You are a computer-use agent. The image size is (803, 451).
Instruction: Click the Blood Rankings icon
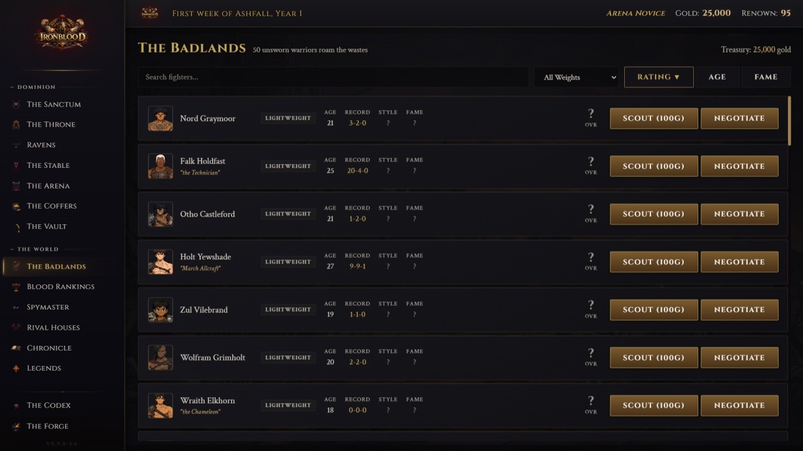click(x=16, y=287)
